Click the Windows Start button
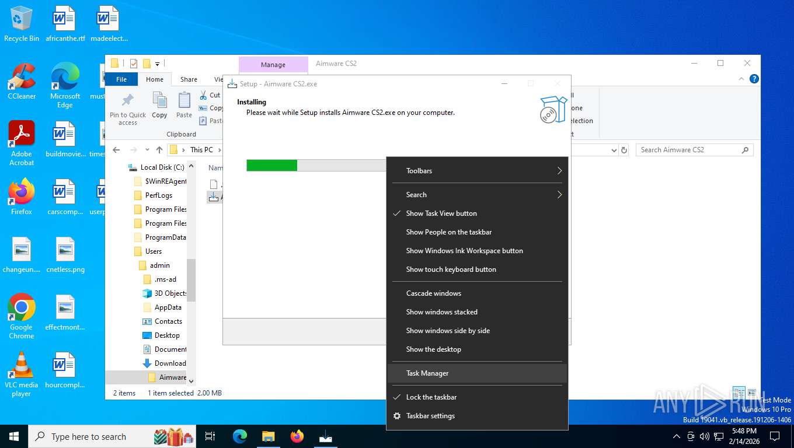 click(14, 436)
